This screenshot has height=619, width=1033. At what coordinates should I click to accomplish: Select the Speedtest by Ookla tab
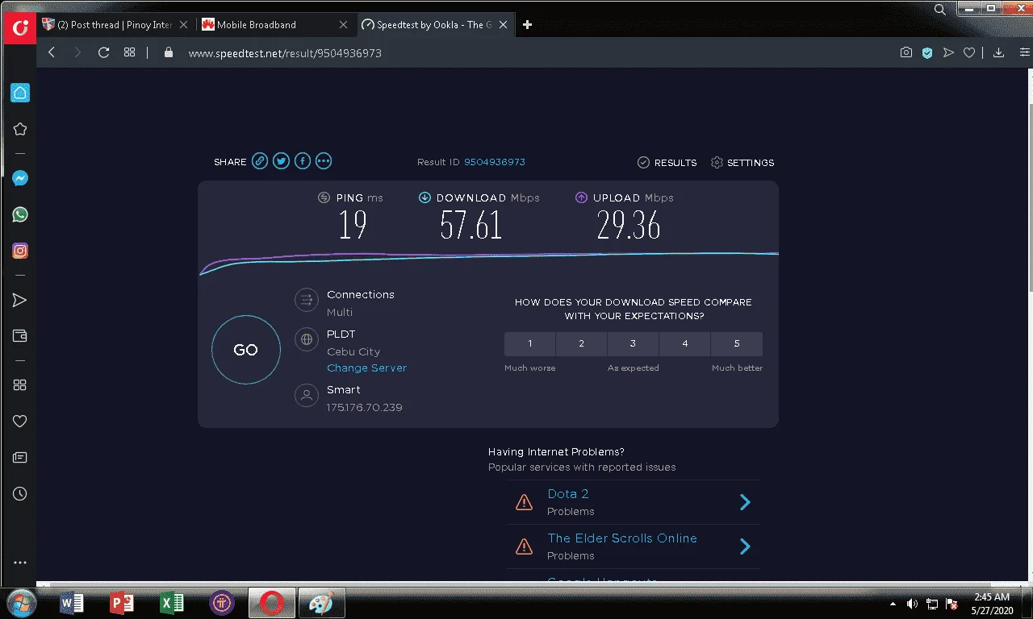[x=436, y=25]
